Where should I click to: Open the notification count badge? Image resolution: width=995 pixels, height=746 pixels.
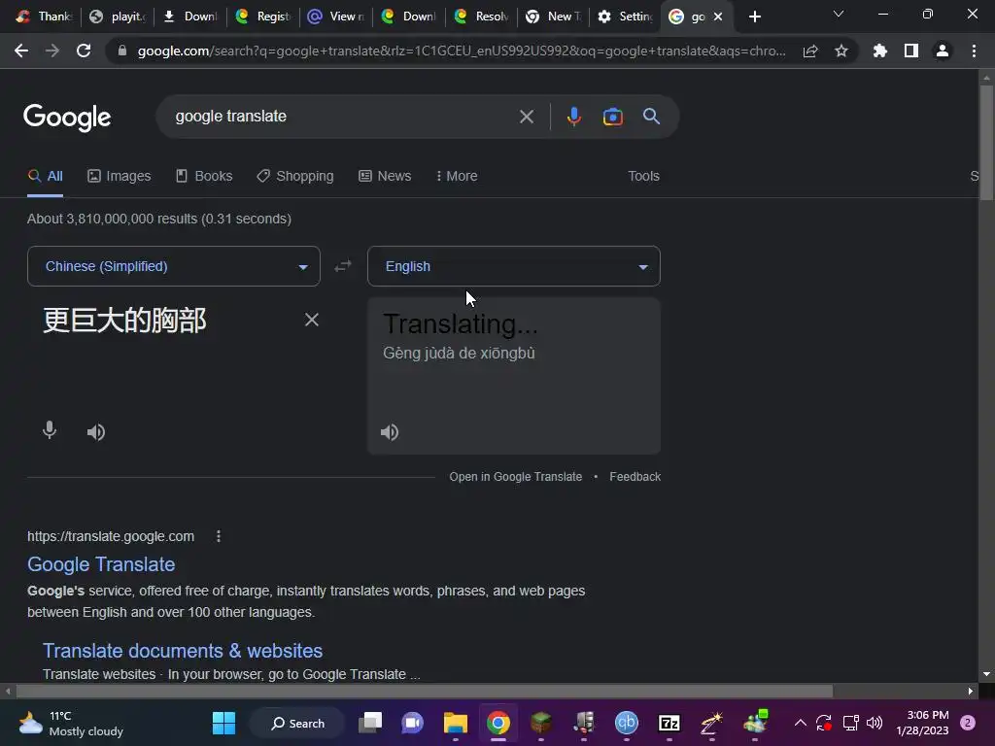pyautogui.click(x=968, y=723)
